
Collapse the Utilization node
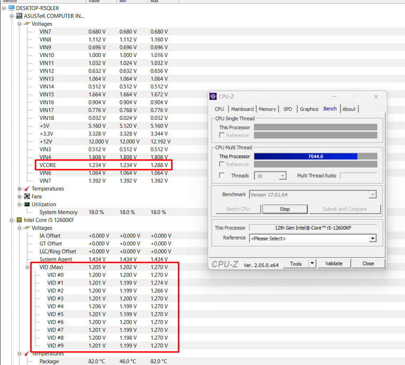(x=19, y=204)
